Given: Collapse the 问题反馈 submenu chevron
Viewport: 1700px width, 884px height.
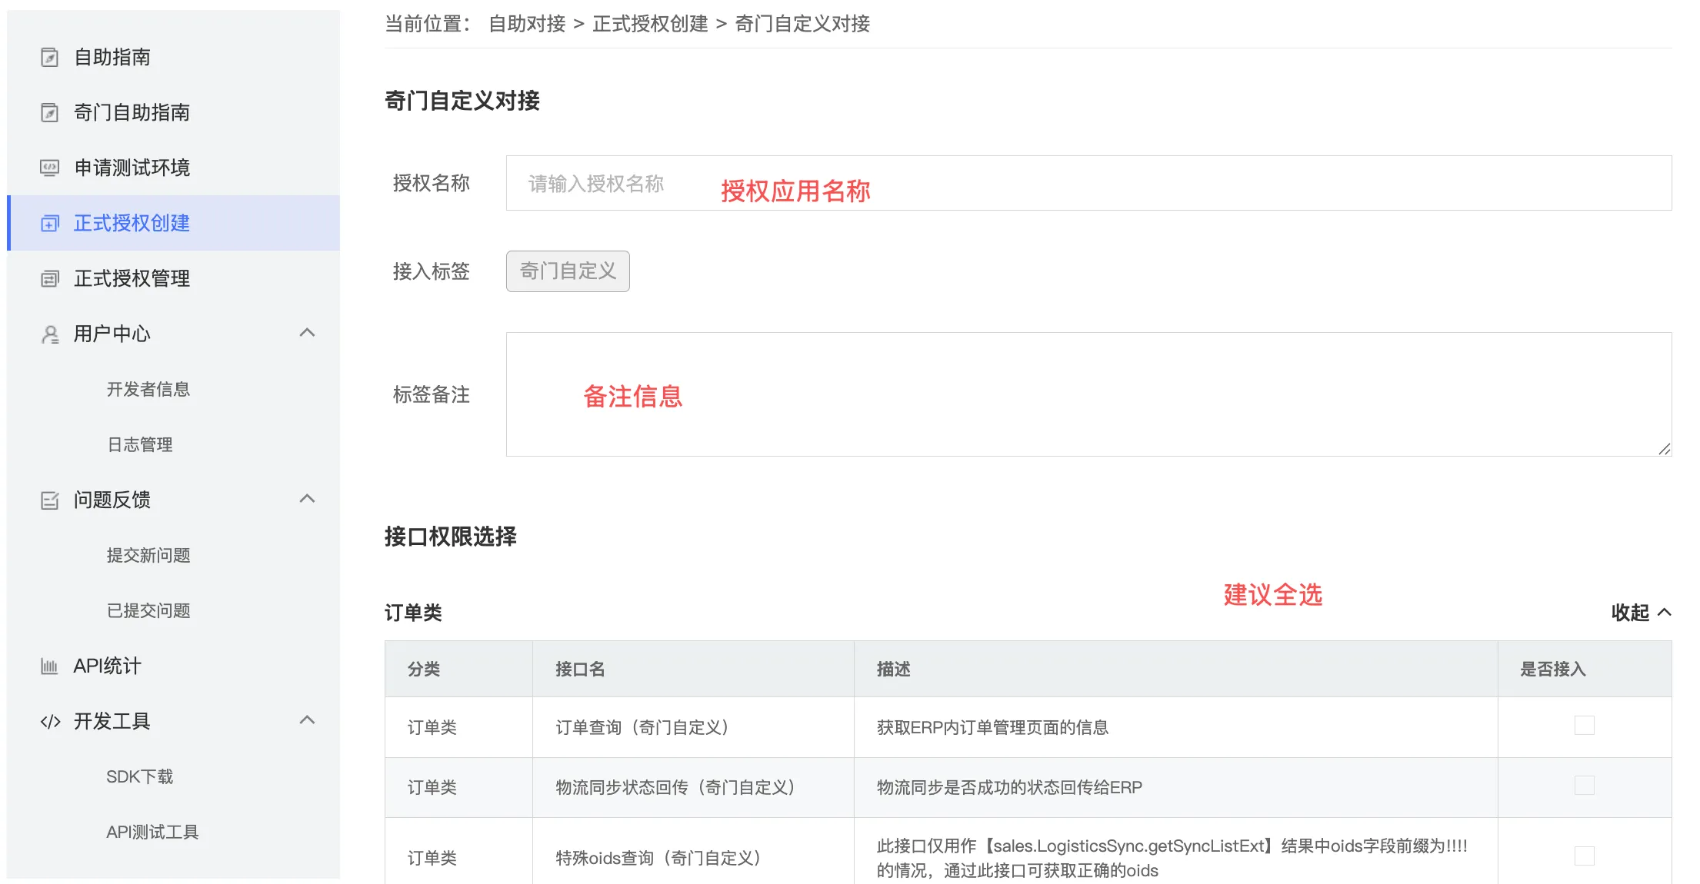Looking at the screenshot, I should 307,499.
